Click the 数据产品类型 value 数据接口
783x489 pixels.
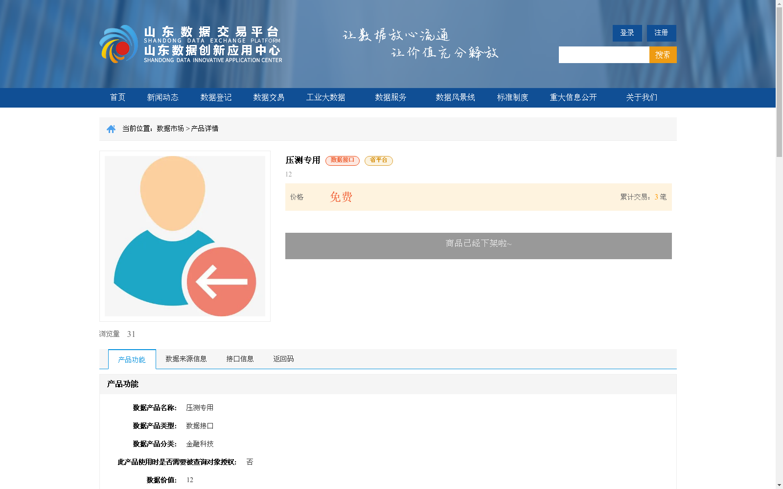pyautogui.click(x=200, y=426)
